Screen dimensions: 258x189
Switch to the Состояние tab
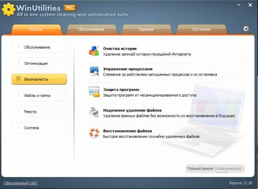click(201, 29)
